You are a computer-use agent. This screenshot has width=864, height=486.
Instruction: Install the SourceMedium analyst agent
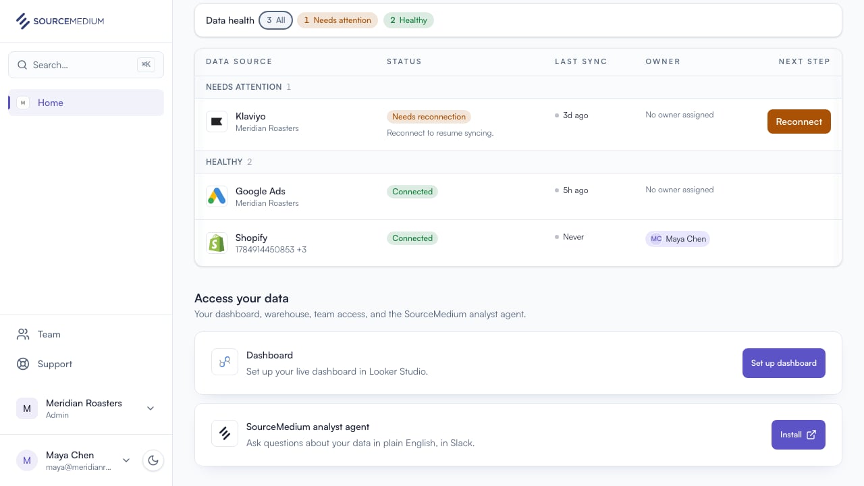[x=799, y=435]
